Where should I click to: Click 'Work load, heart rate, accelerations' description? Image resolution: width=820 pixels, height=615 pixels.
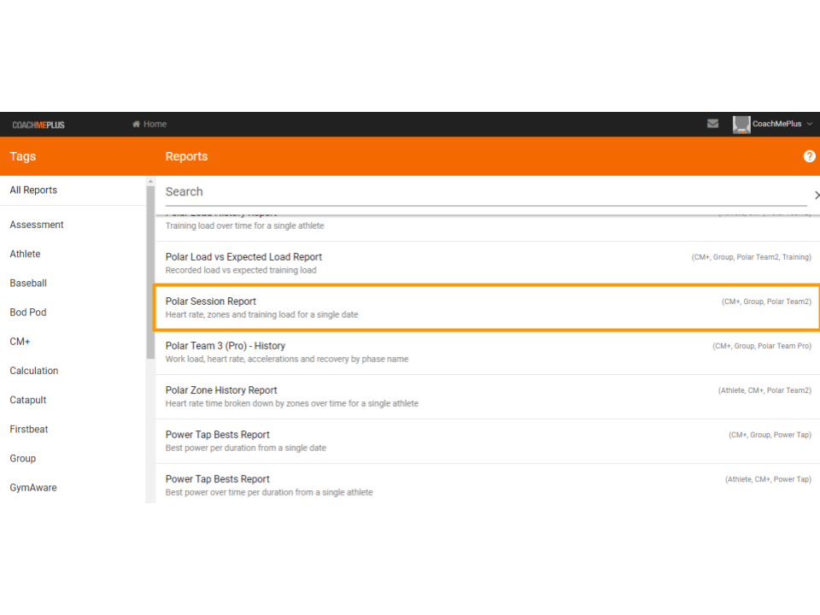(287, 359)
